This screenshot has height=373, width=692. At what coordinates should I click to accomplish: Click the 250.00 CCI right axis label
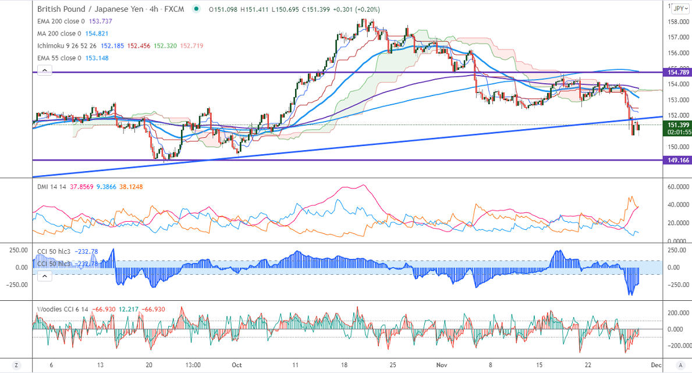click(677, 250)
